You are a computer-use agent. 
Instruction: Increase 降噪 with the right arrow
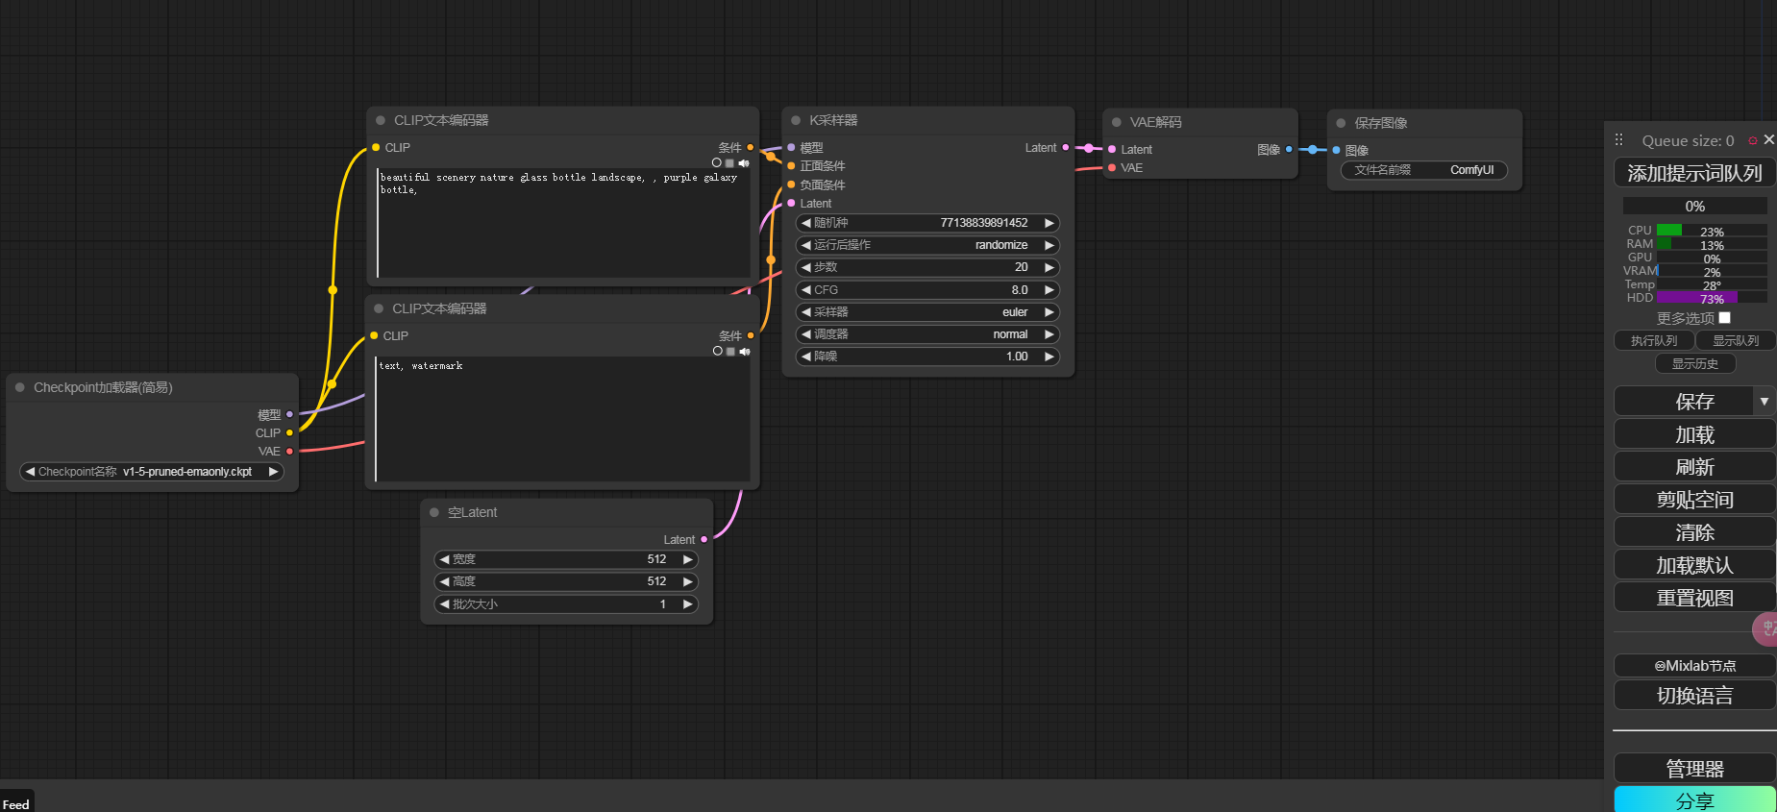1049,357
